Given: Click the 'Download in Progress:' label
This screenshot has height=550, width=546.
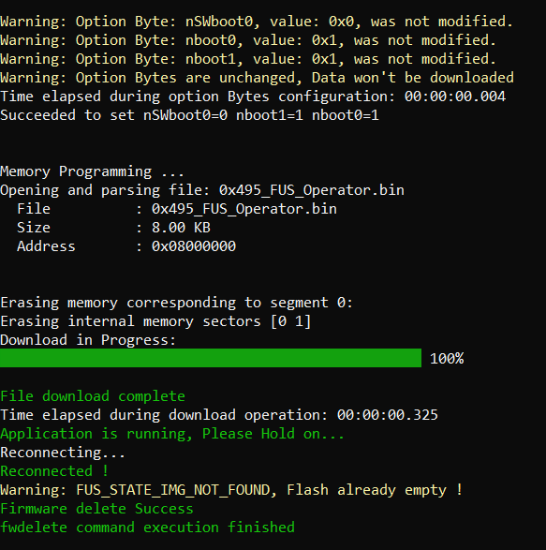Looking at the screenshot, I should 88,340.
